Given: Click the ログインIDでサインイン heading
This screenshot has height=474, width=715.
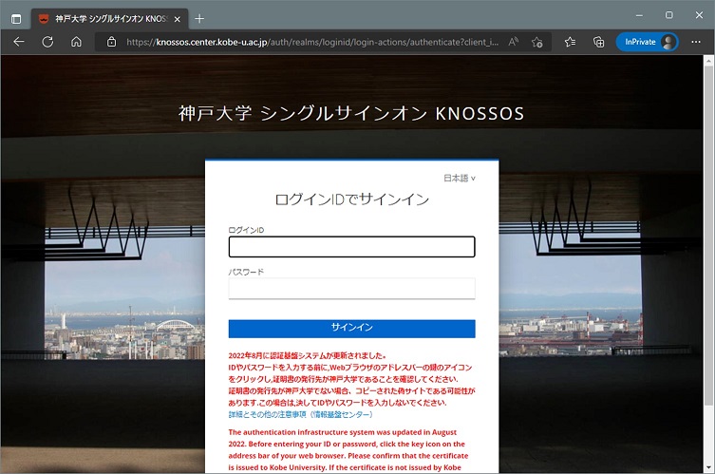Looking at the screenshot, I should point(351,199).
